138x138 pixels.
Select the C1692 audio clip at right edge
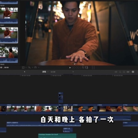coord(130,124)
